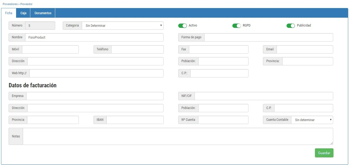
Task: Click the Proveedor breadcrumb link
Action: pos(26,4)
